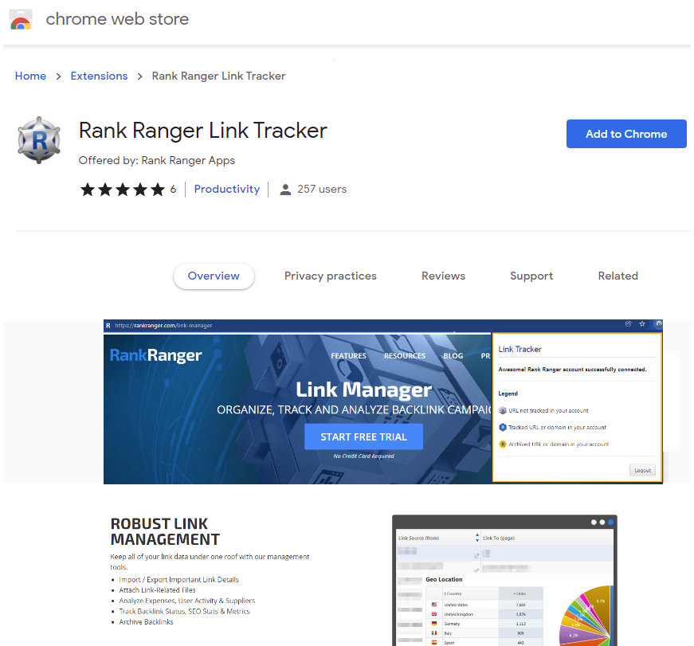694x646 pixels.
Task: Click 'Awesome! Rank Ranger account successfully connected' message
Action: 572,370
